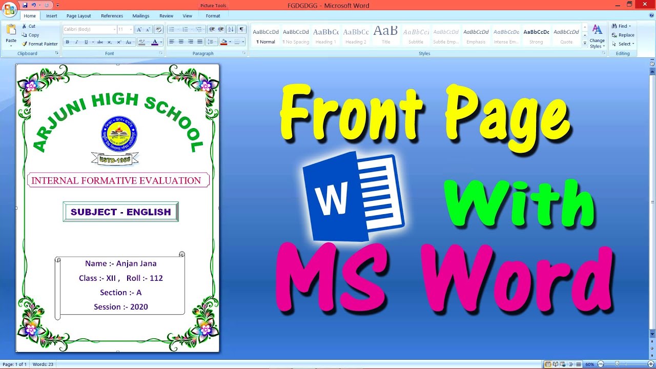656x369 pixels.
Task: Switch to Outline view
Action: 570,364
